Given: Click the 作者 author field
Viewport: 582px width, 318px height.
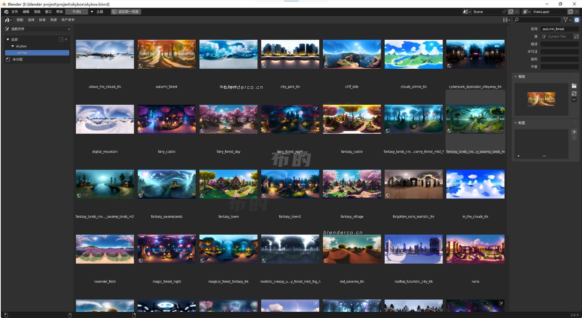Looking at the screenshot, I should (560, 67).
